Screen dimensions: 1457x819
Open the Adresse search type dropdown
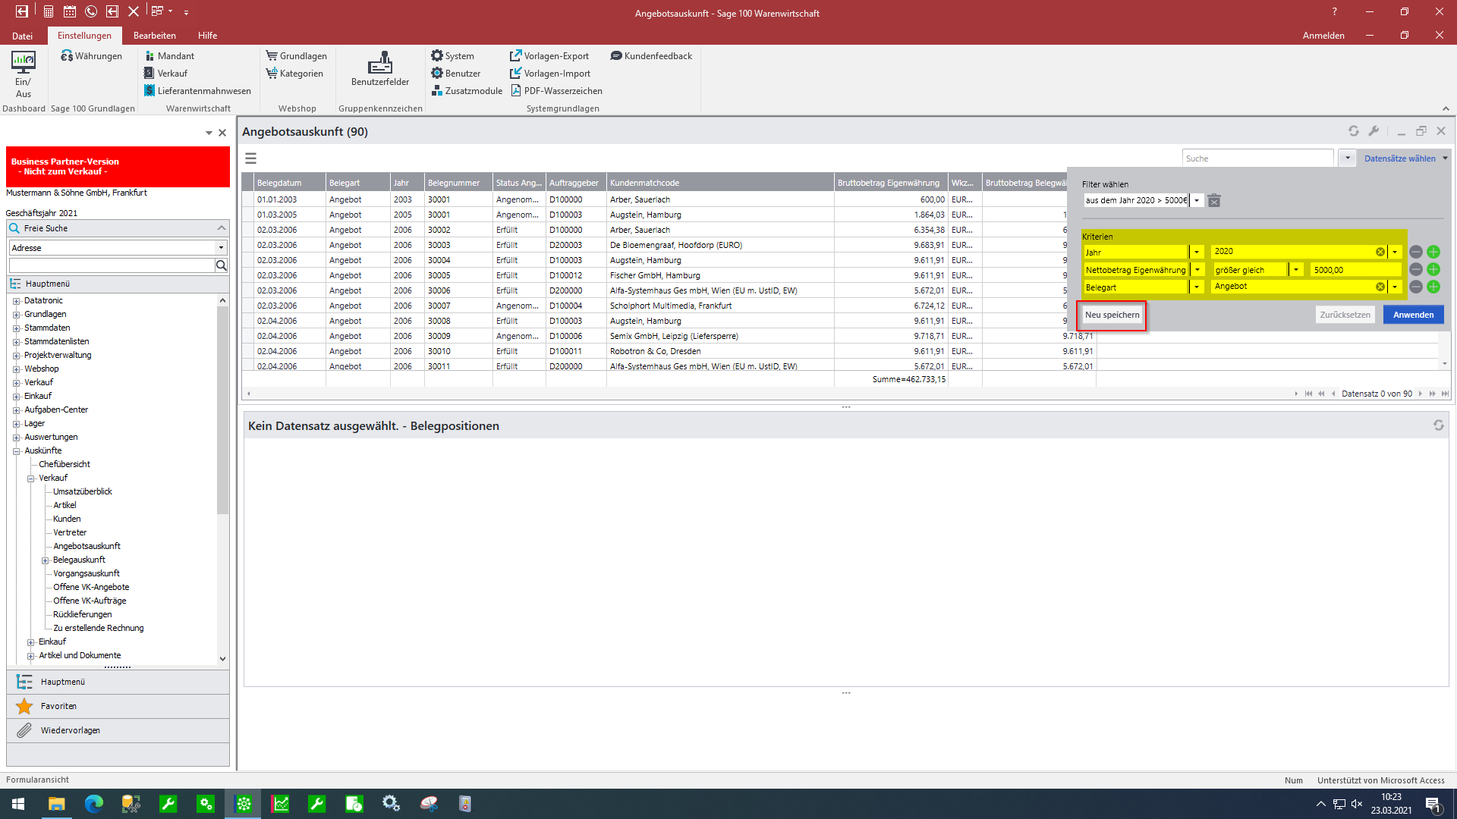coord(221,248)
